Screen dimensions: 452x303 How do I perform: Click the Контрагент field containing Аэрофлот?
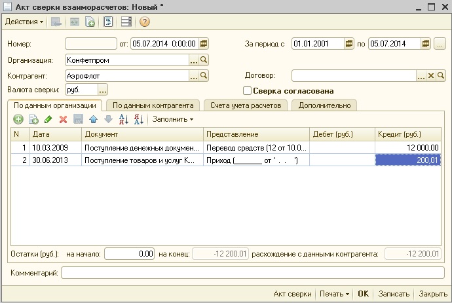pos(127,76)
